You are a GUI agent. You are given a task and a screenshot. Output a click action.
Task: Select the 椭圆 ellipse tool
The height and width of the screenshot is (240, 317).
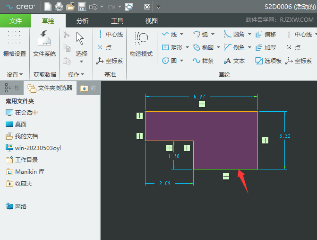[203, 48]
